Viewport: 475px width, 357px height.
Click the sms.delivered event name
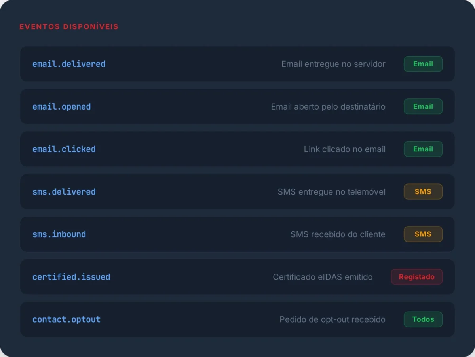[x=64, y=191]
